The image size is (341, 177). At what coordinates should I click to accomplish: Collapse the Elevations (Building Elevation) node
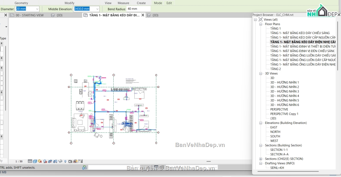261,123
